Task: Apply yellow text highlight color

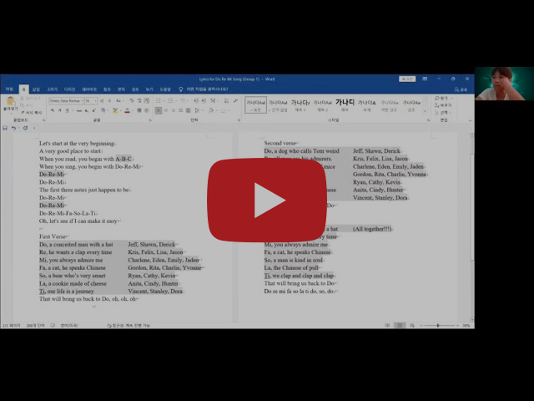Action: tap(115, 110)
